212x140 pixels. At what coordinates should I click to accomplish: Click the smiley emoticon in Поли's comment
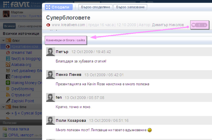(x=149, y=130)
